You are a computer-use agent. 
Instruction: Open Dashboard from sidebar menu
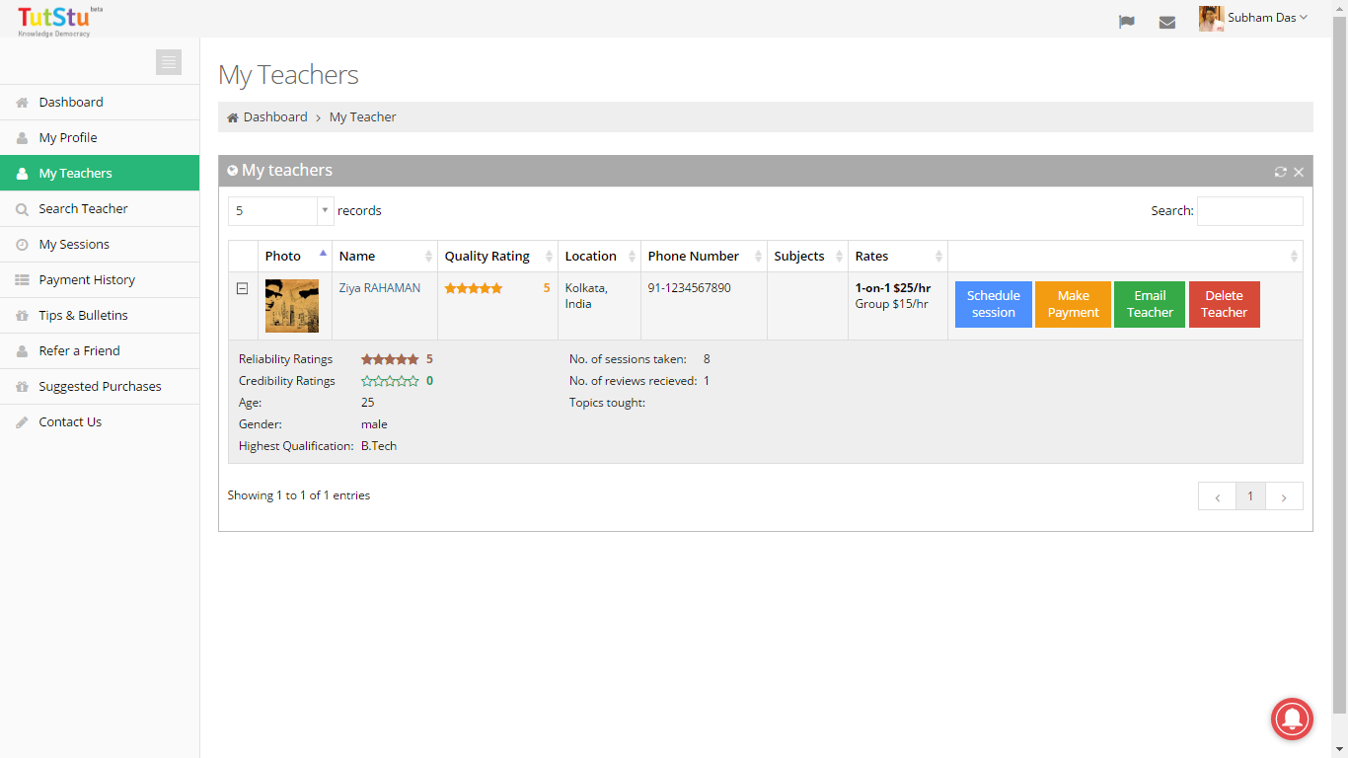point(100,103)
